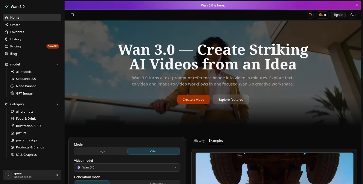
Task: Click Explore features button
Action: pyautogui.click(x=231, y=100)
